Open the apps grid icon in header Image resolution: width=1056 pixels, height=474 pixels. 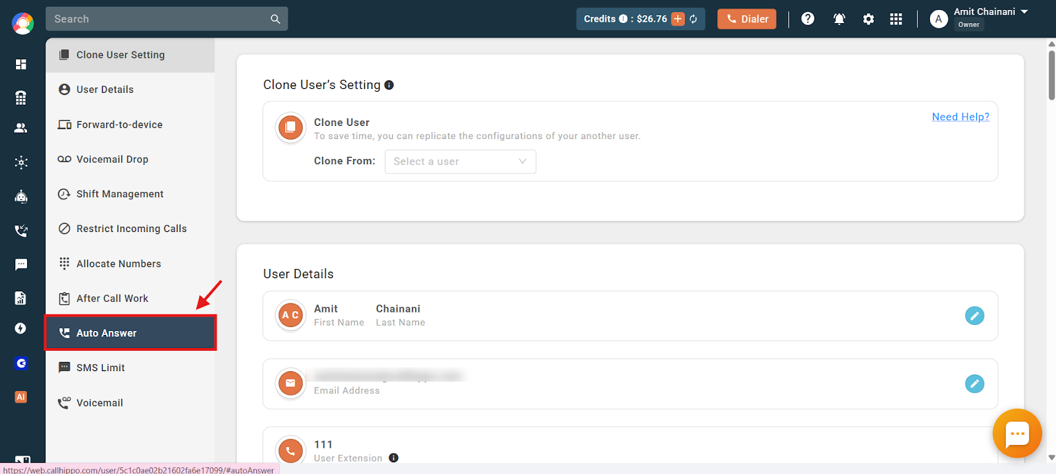coord(896,19)
